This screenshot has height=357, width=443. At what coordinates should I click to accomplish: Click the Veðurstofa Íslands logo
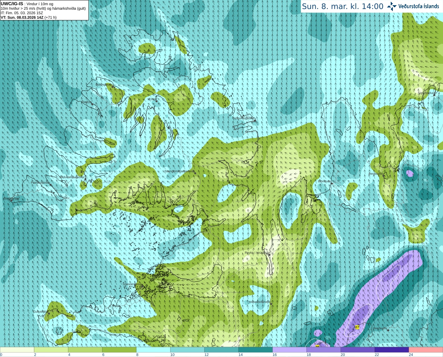[413, 6]
